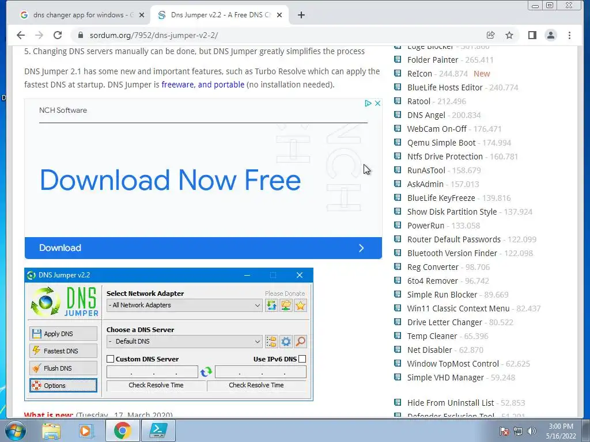Click the right Check Resolve Time button

(x=256, y=385)
